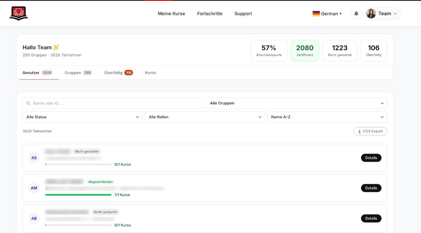
Task: Open the Alle Gruppen dropdown
Action: pyautogui.click(x=296, y=103)
